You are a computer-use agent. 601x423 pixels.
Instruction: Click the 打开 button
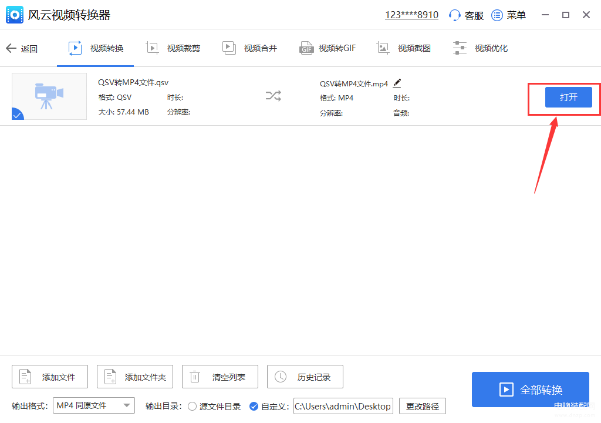click(x=568, y=97)
